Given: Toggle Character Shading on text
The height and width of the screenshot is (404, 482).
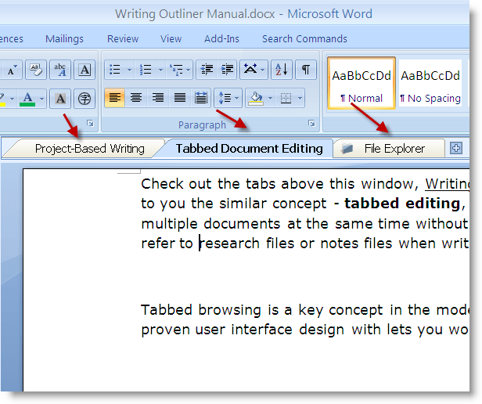Looking at the screenshot, I should click(60, 99).
